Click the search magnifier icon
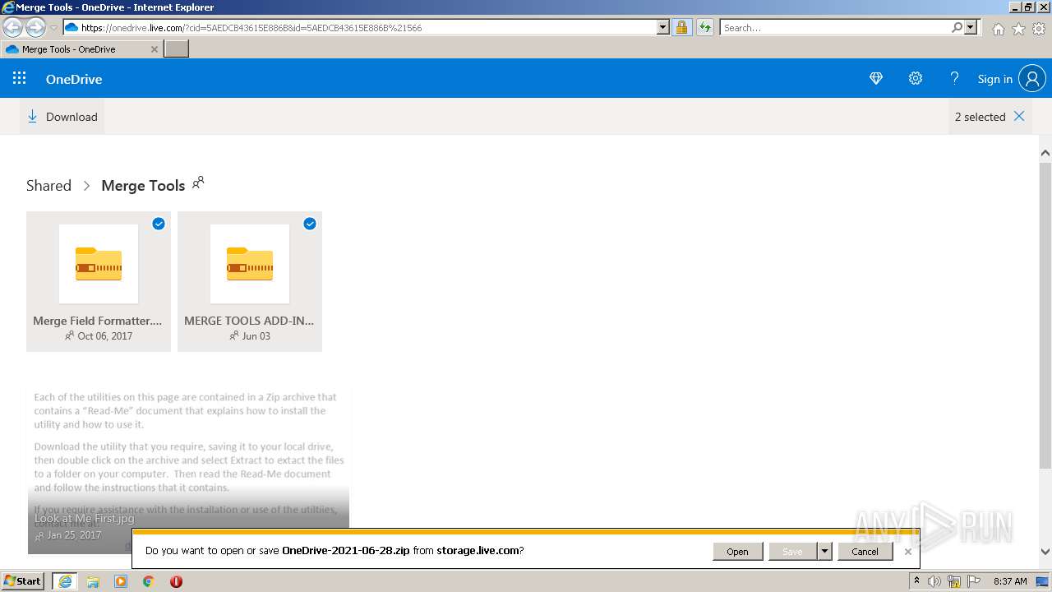Image resolution: width=1052 pixels, height=592 pixels. (x=957, y=27)
